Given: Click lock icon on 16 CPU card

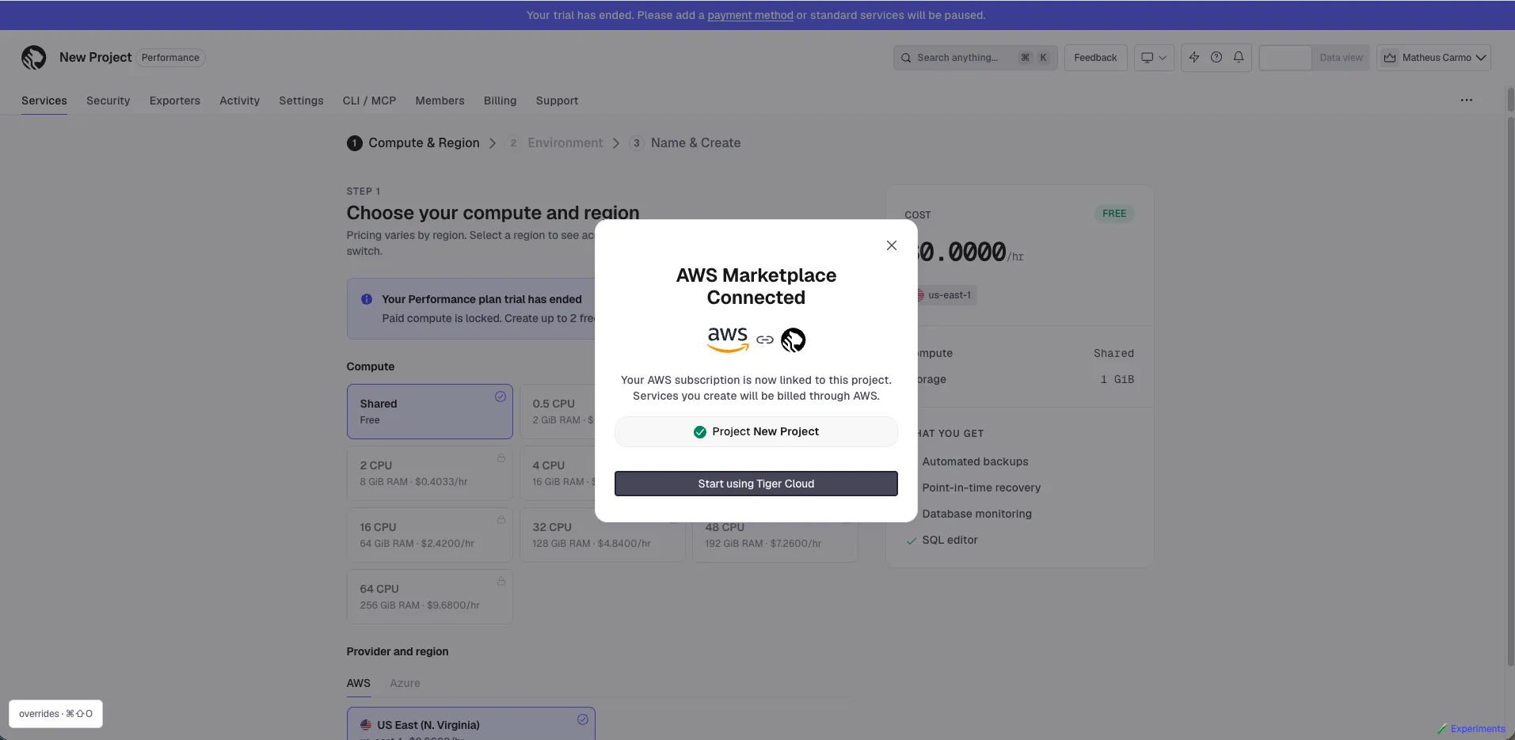Looking at the screenshot, I should 501,520.
